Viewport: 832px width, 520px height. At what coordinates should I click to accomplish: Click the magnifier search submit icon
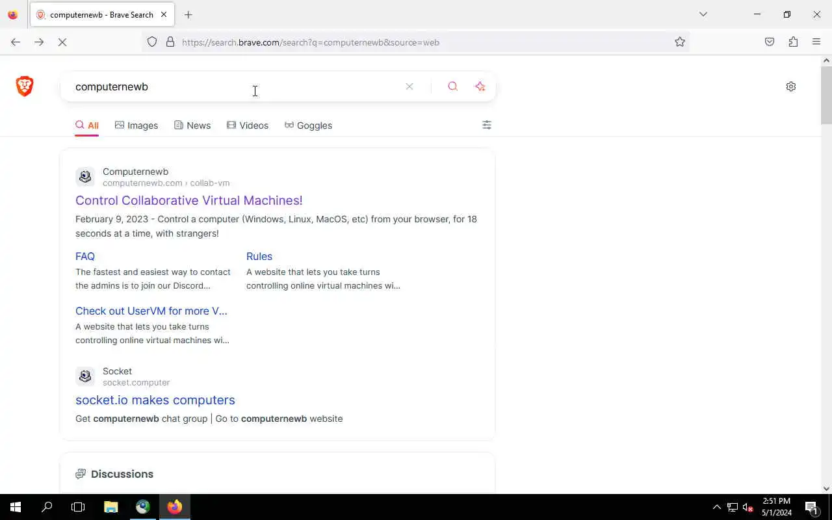click(453, 86)
